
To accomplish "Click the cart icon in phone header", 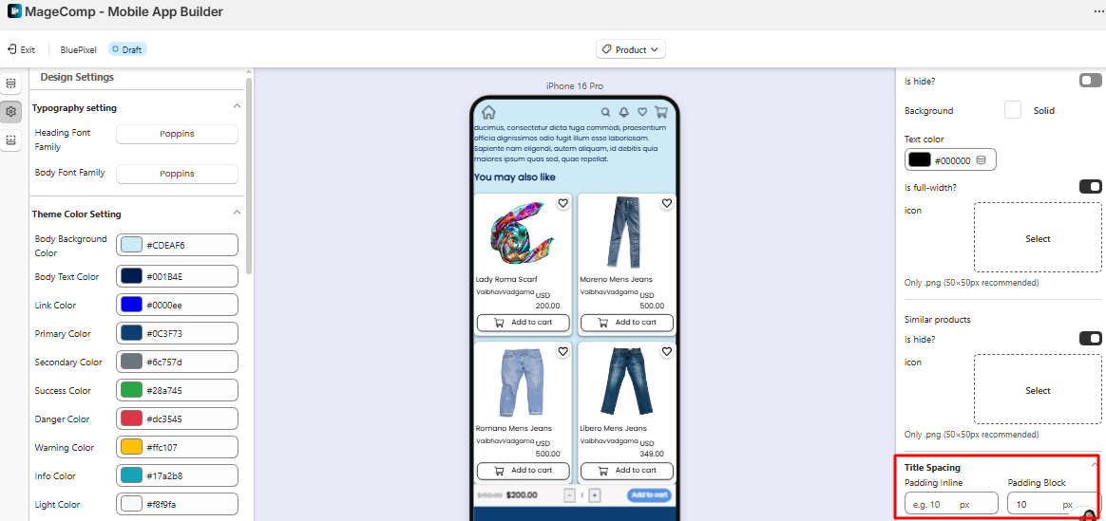I will click(661, 112).
